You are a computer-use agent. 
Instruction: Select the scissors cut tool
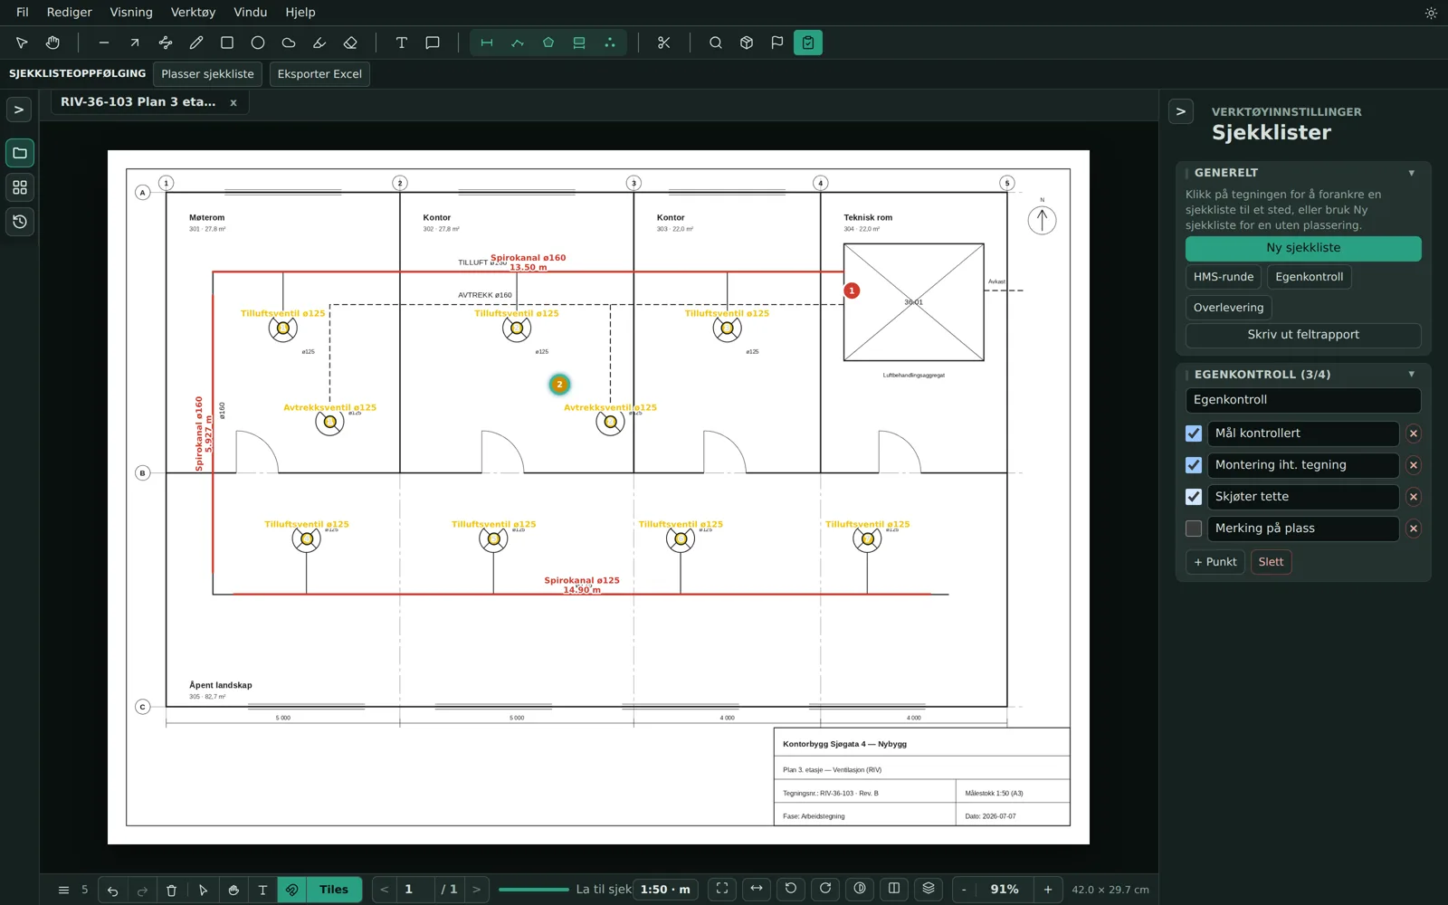pyautogui.click(x=663, y=43)
